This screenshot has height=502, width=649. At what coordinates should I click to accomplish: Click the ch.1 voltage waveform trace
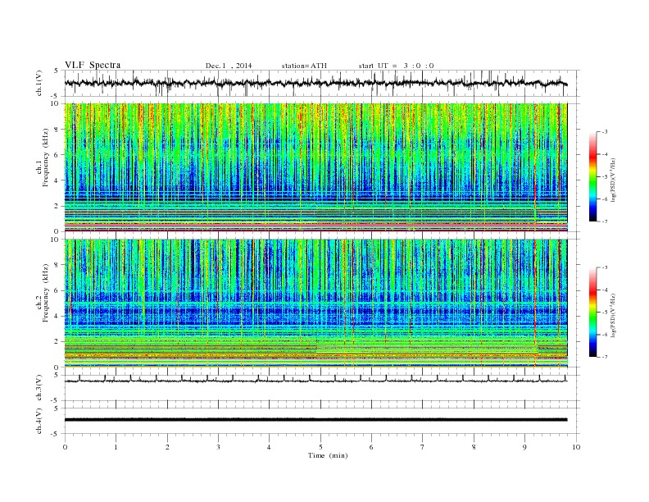point(315,83)
